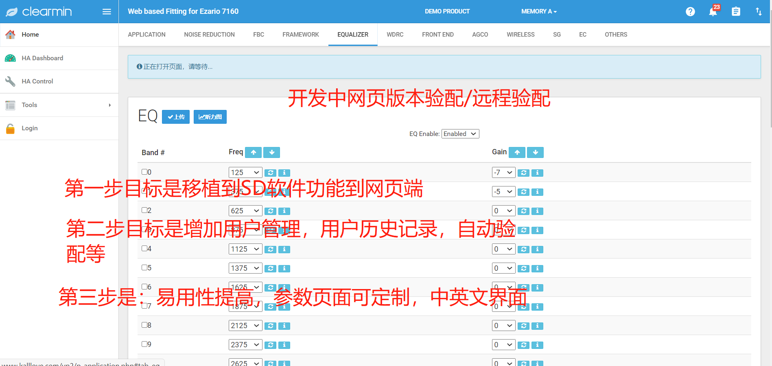
Task: Click the hamburger menu icon
Action: pyautogui.click(x=107, y=12)
